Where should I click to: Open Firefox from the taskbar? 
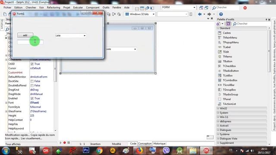[x=139, y=151]
